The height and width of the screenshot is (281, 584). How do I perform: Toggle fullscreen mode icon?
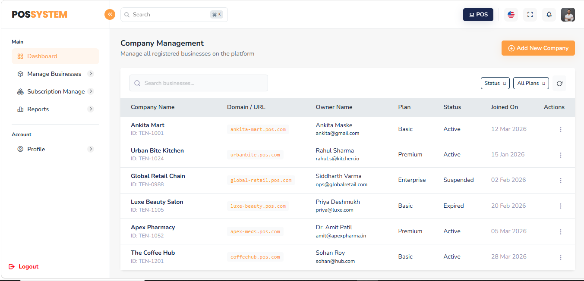(530, 15)
